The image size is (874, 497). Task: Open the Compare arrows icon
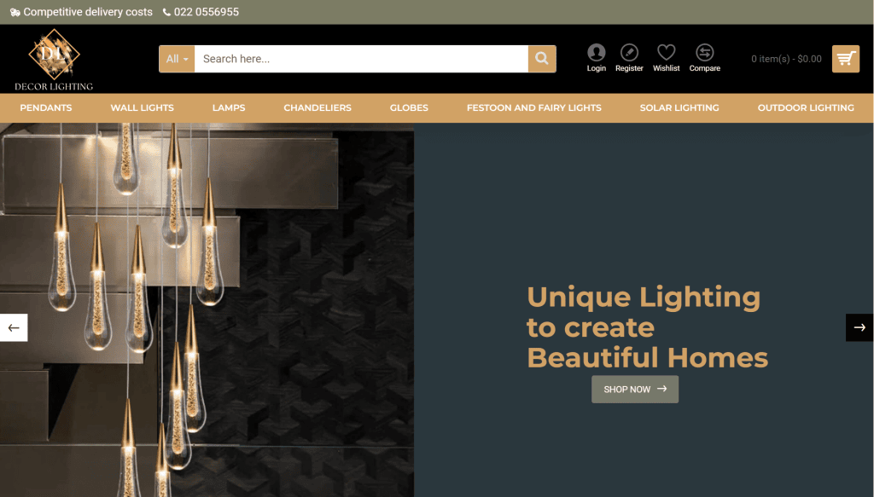[x=704, y=52]
